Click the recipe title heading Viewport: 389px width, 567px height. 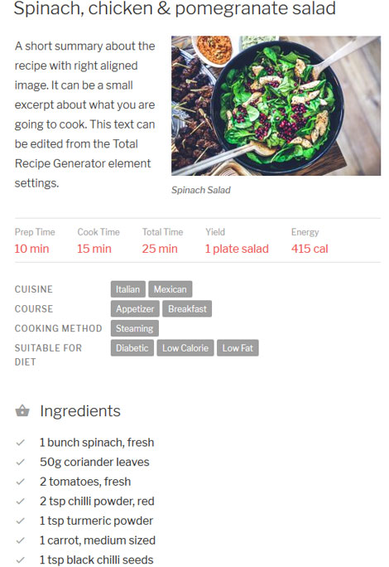tap(175, 8)
